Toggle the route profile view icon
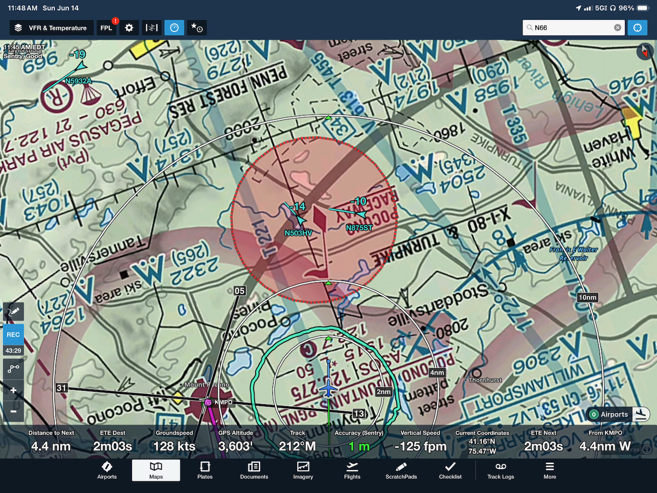This screenshot has width=657, height=493. [x=152, y=28]
